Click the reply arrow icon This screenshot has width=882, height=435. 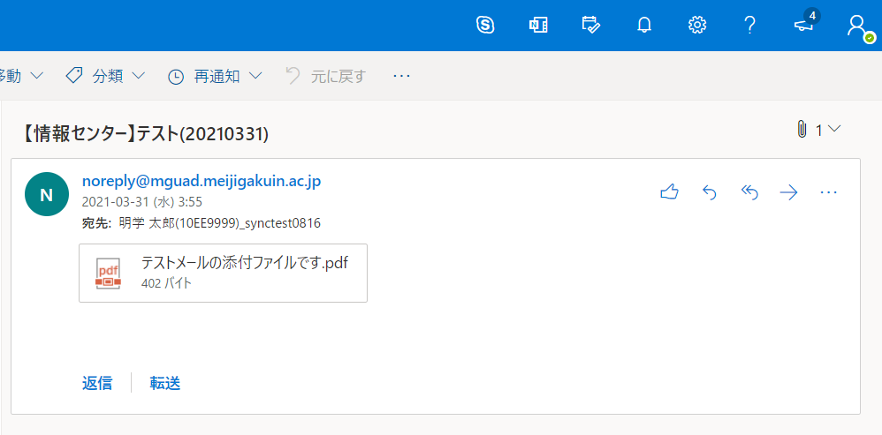tap(709, 192)
